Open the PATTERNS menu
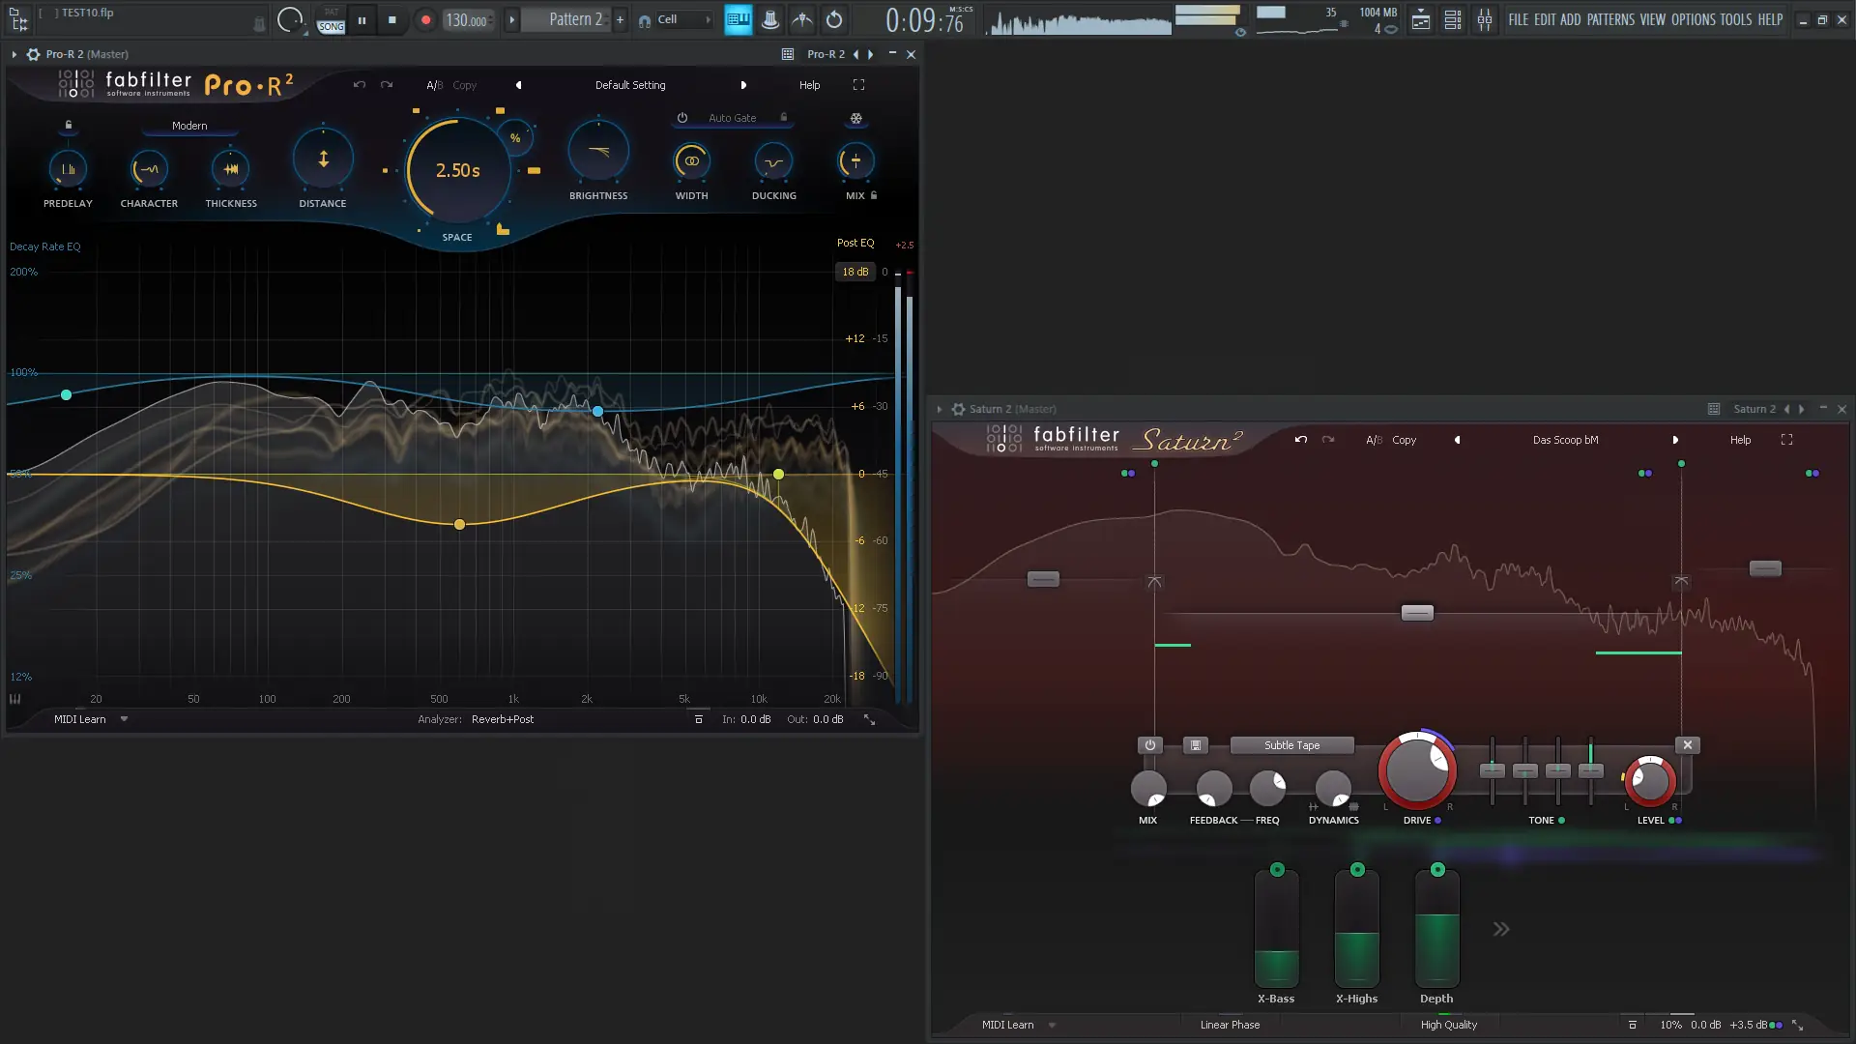The height and width of the screenshot is (1044, 1856). (1610, 19)
